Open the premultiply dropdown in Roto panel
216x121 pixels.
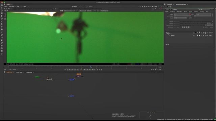182,16
